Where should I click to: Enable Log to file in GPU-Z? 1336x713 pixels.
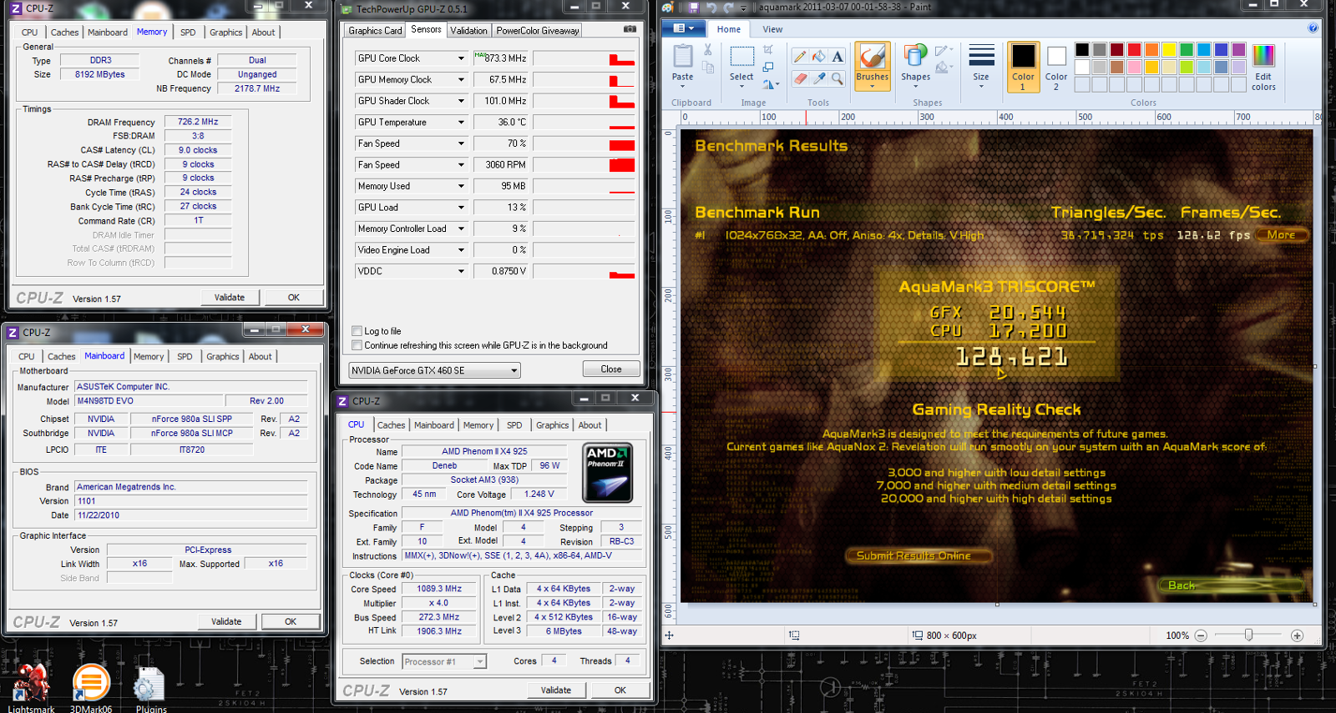tap(357, 331)
